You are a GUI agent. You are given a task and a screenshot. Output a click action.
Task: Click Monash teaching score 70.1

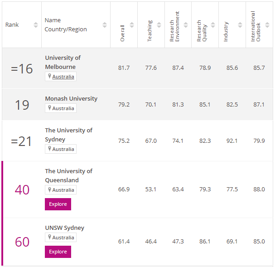(150, 105)
